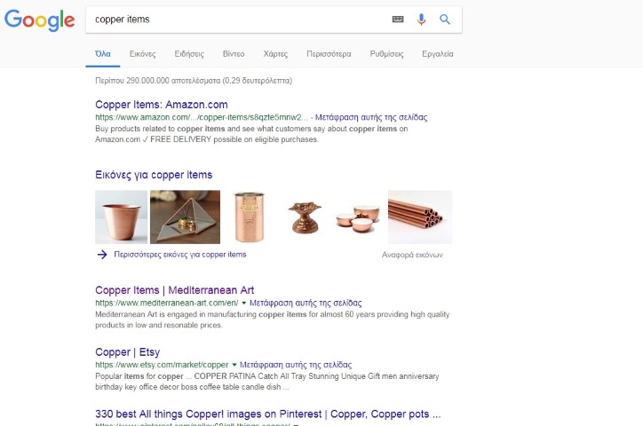Open the copper oil lamp thumbnail
Screen dimensions: 643x426
point(305,217)
